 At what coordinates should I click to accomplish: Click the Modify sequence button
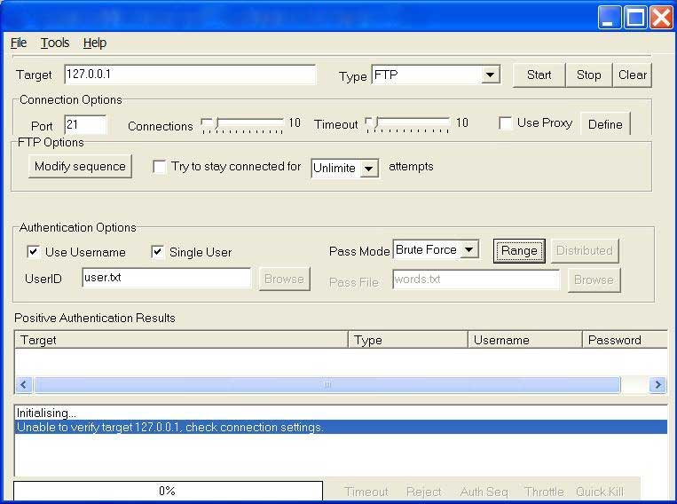coord(80,167)
